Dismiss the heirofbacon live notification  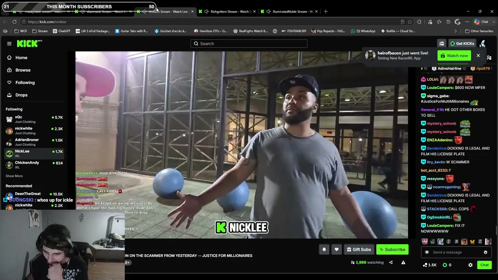(x=478, y=56)
